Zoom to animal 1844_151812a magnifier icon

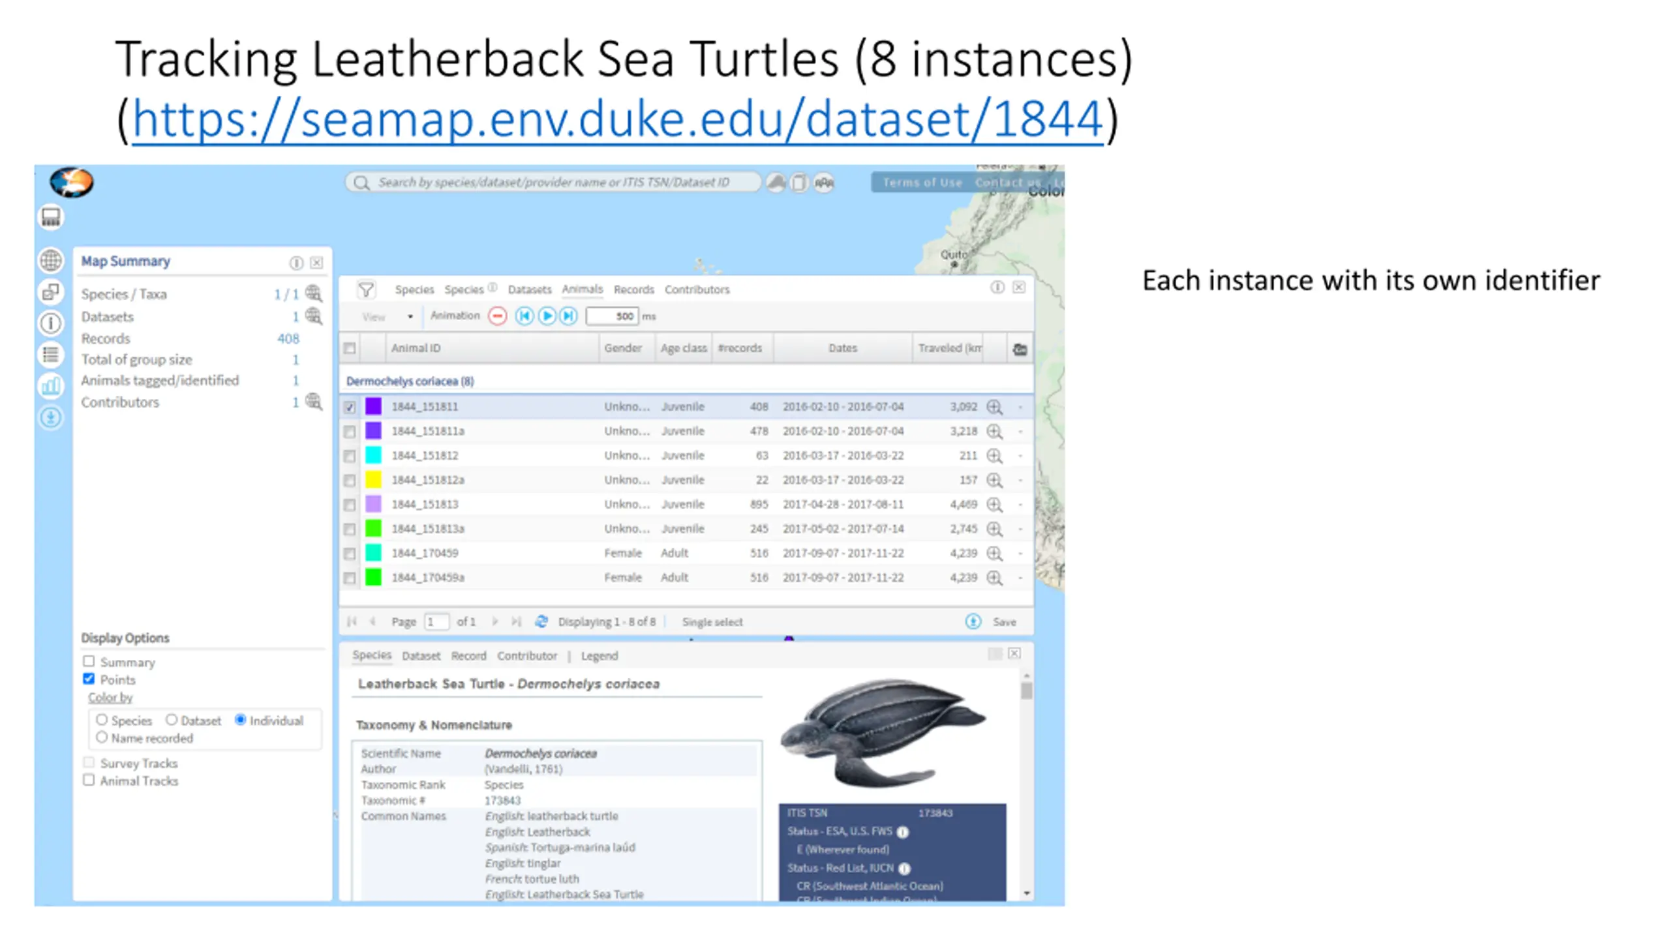pos(994,480)
